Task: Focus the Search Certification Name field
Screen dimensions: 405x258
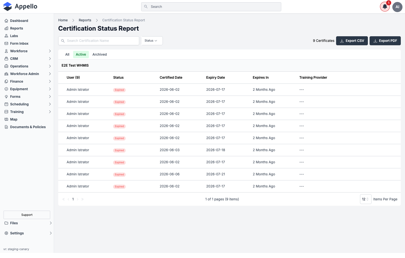Action: coord(99,41)
